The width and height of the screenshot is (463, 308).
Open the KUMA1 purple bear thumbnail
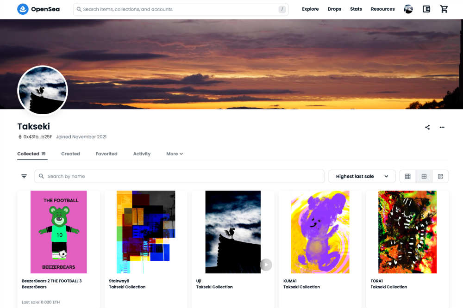point(320,232)
